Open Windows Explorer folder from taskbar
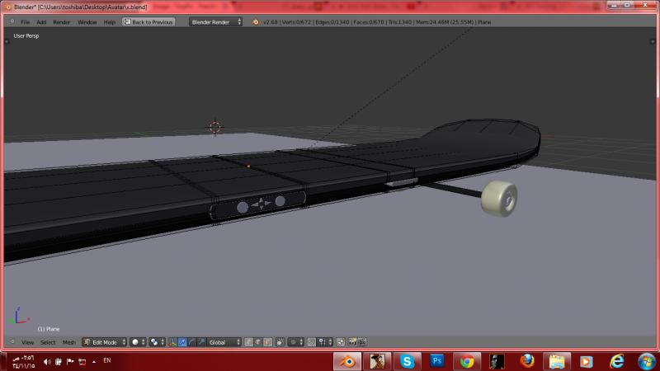The height and width of the screenshot is (371, 660). point(557,361)
